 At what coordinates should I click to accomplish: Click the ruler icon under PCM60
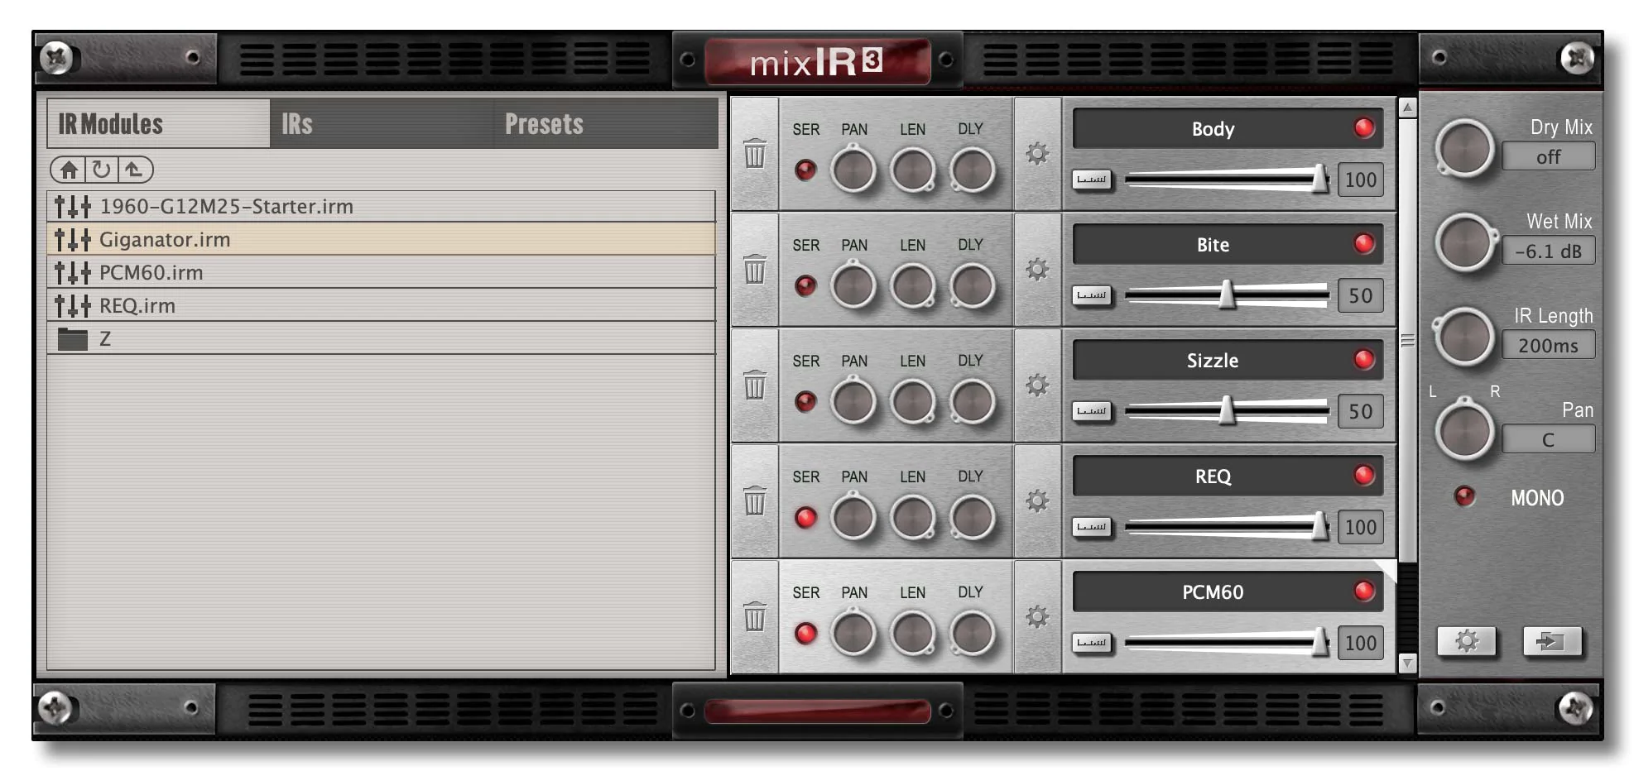1092,643
